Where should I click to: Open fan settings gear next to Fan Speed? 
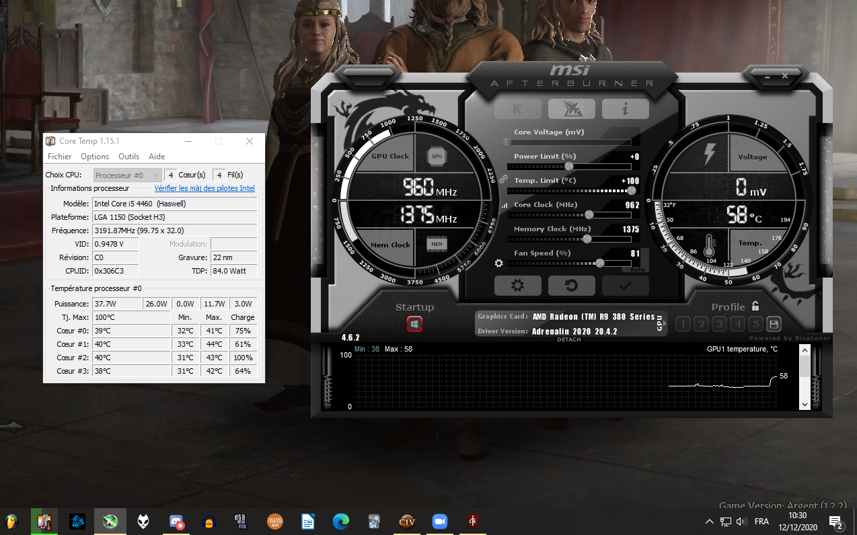499,263
